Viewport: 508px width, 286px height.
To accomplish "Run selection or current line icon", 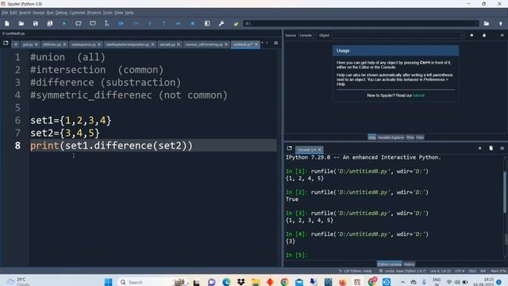I will [106, 23].
